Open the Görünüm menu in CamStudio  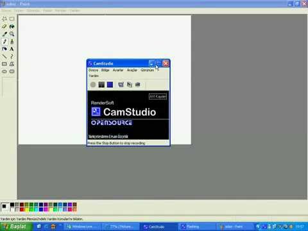pos(148,70)
